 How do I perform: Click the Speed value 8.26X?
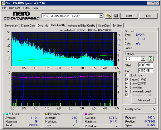[x=151, y=125]
